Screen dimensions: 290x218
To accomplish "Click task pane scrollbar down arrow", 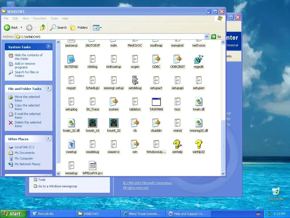I will (x=58, y=173).
